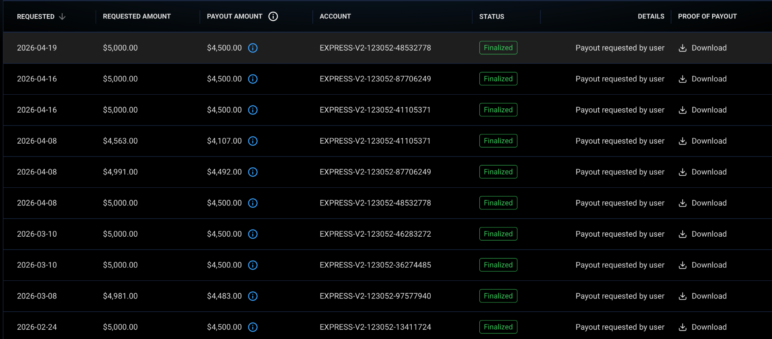Click 'Payout requested by user' in 2026-04-19 row
Viewport: 772px width, 339px height.
[620, 48]
